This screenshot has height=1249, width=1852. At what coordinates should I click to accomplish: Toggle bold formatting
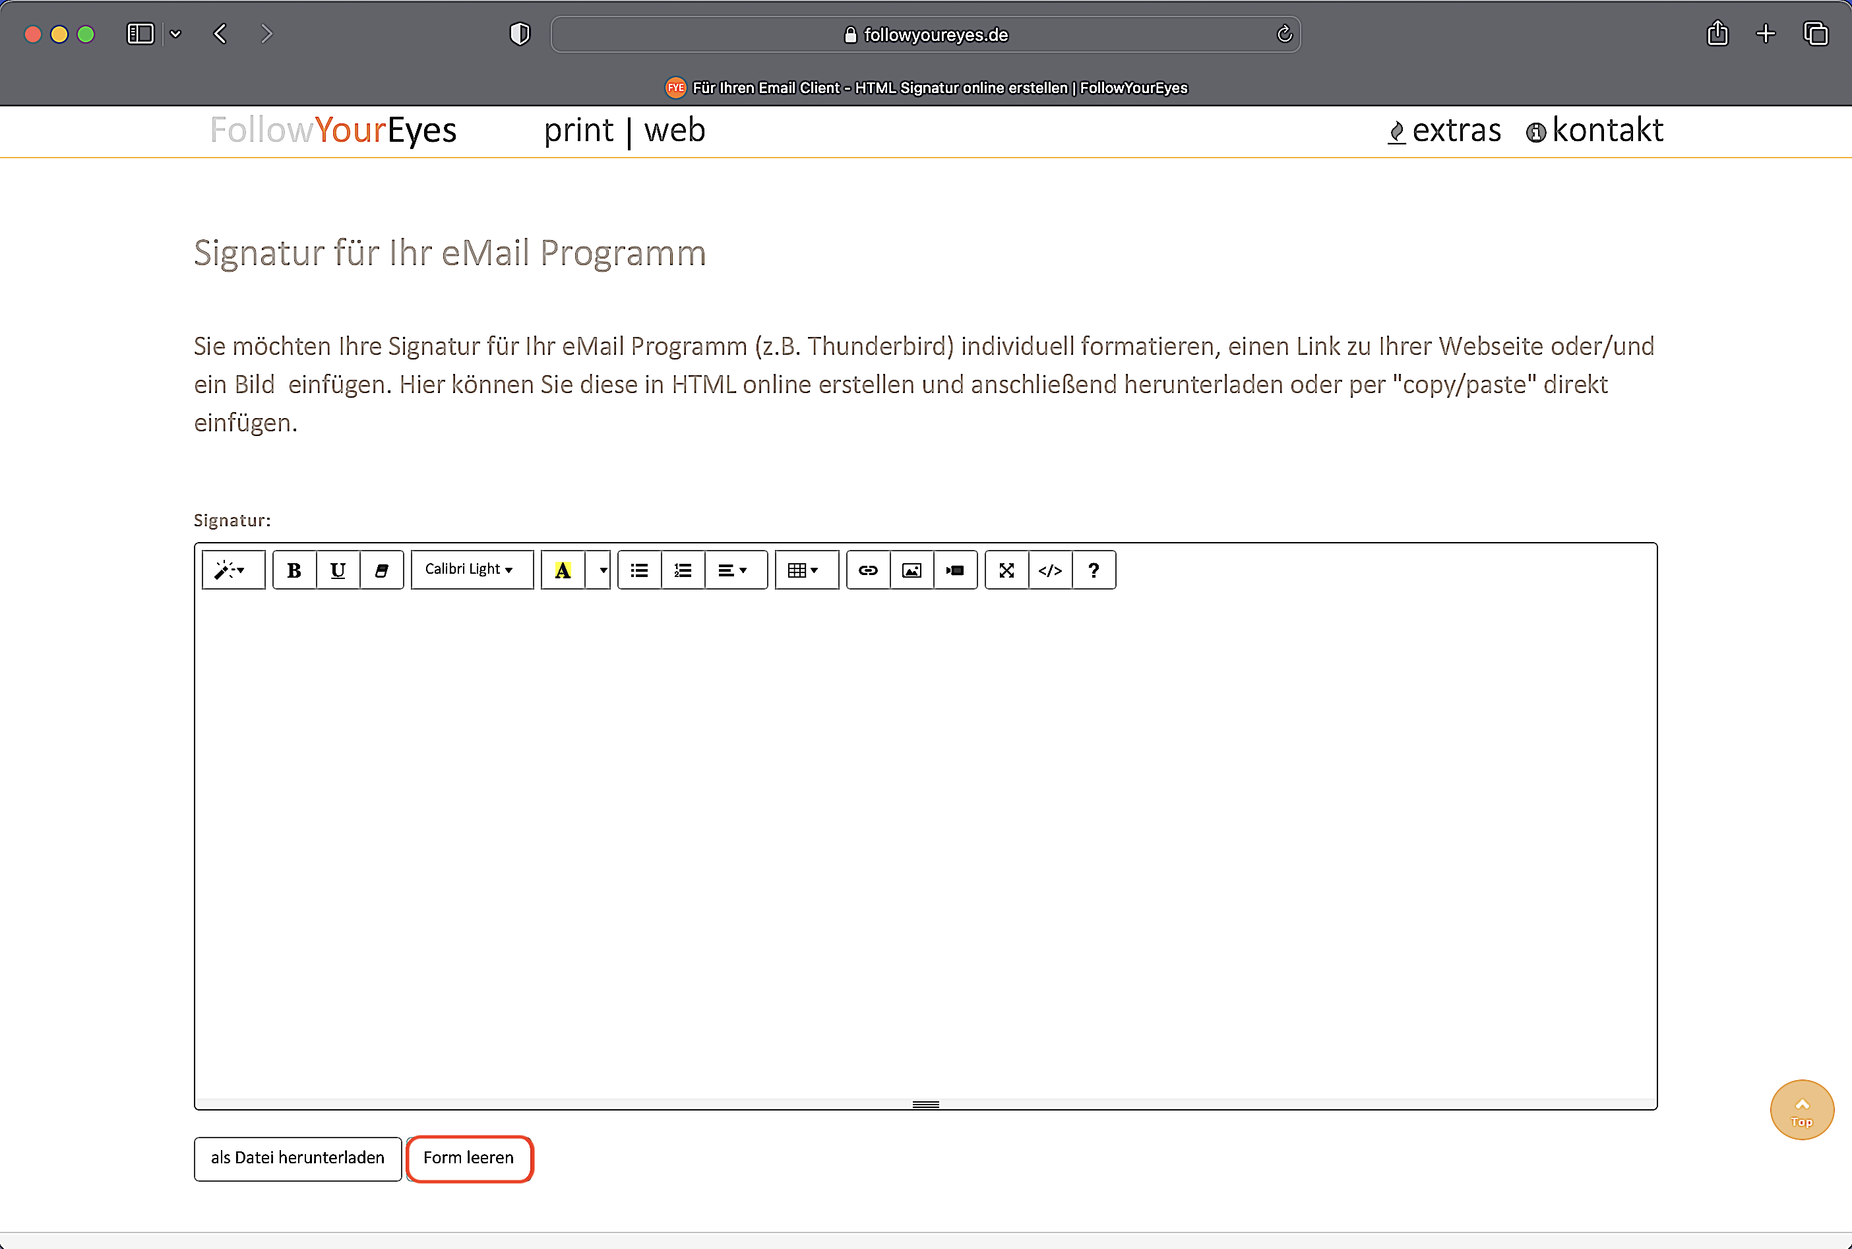click(294, 570)
